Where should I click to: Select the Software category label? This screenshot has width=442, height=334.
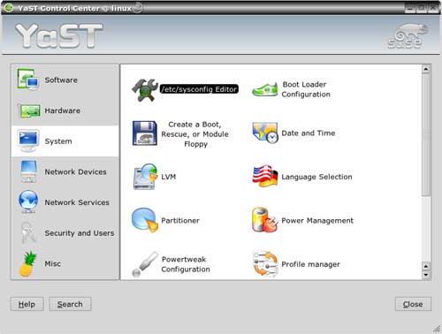(61, 80)
